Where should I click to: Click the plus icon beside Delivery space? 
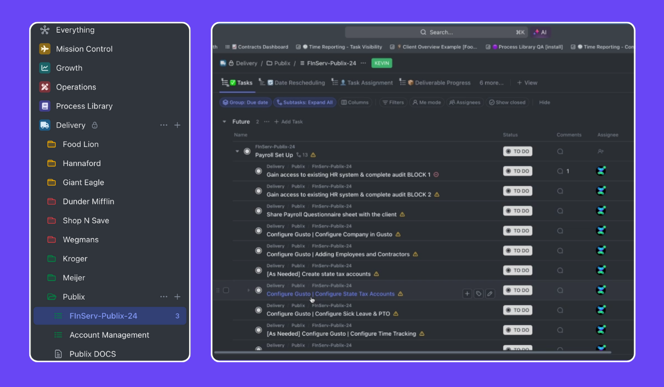click(x=178, y=125)
